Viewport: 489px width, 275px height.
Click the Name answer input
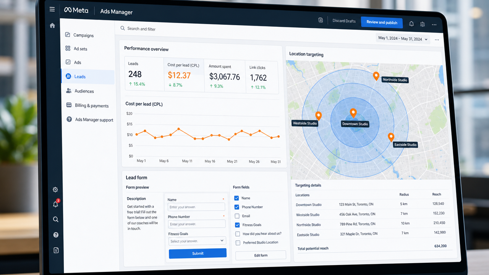(196, 207)
